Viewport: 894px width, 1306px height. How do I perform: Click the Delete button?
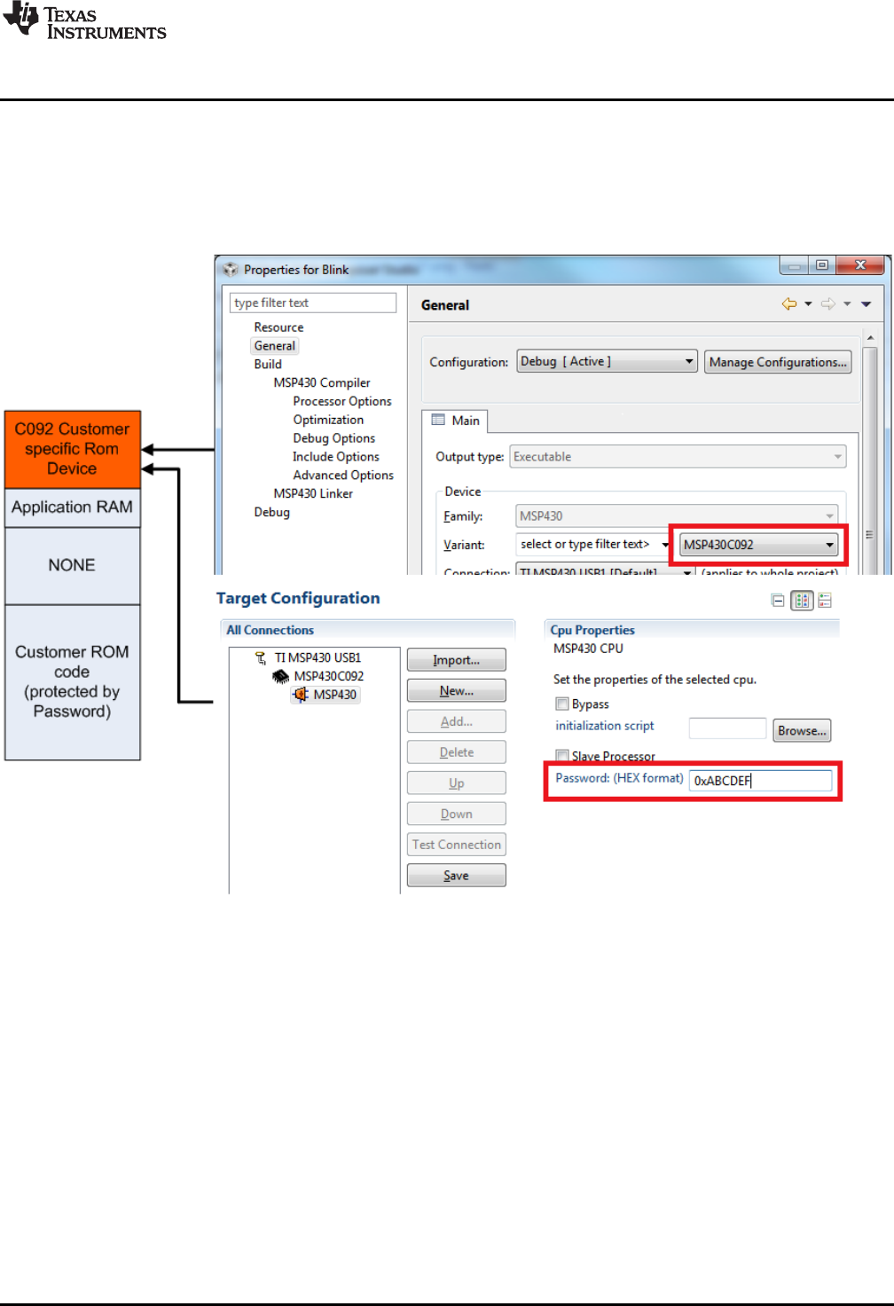pyautogui.click(x=457, y=752)
